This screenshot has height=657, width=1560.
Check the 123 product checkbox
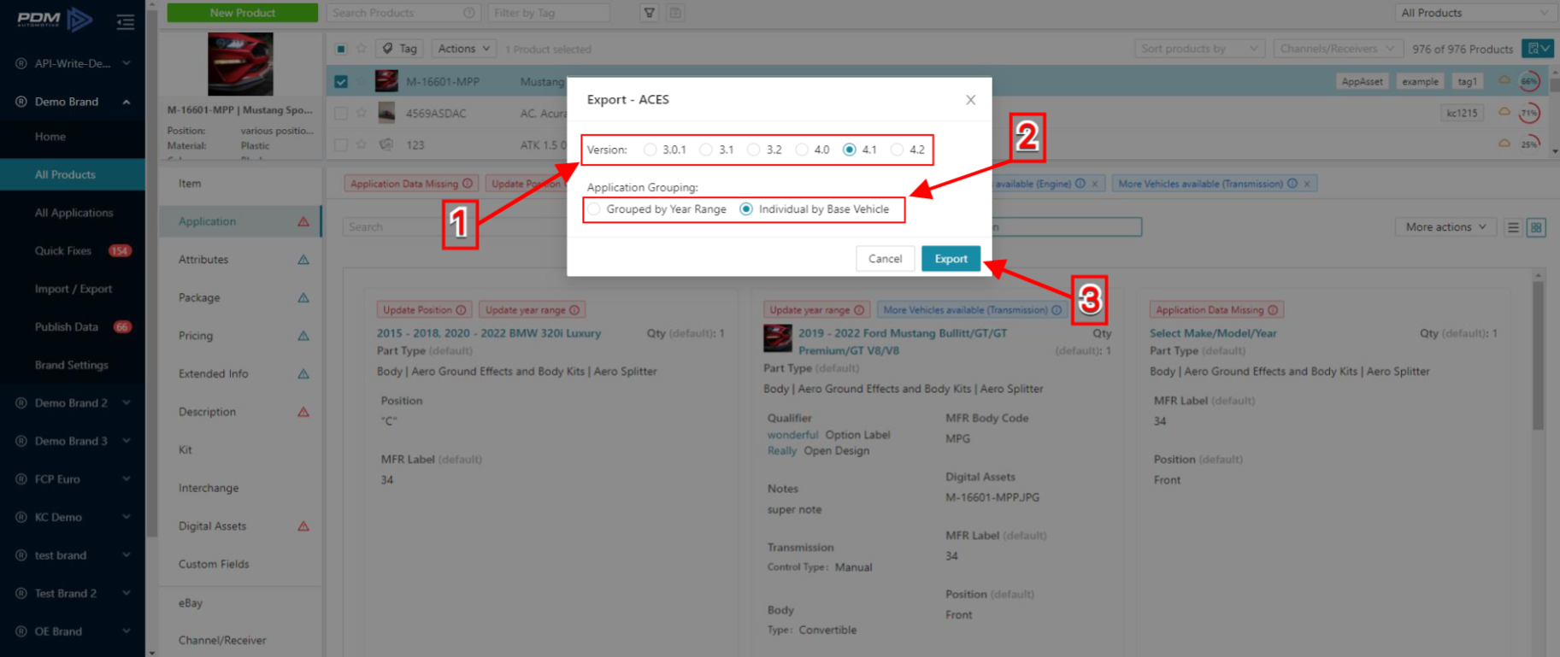tap(341, 144)
